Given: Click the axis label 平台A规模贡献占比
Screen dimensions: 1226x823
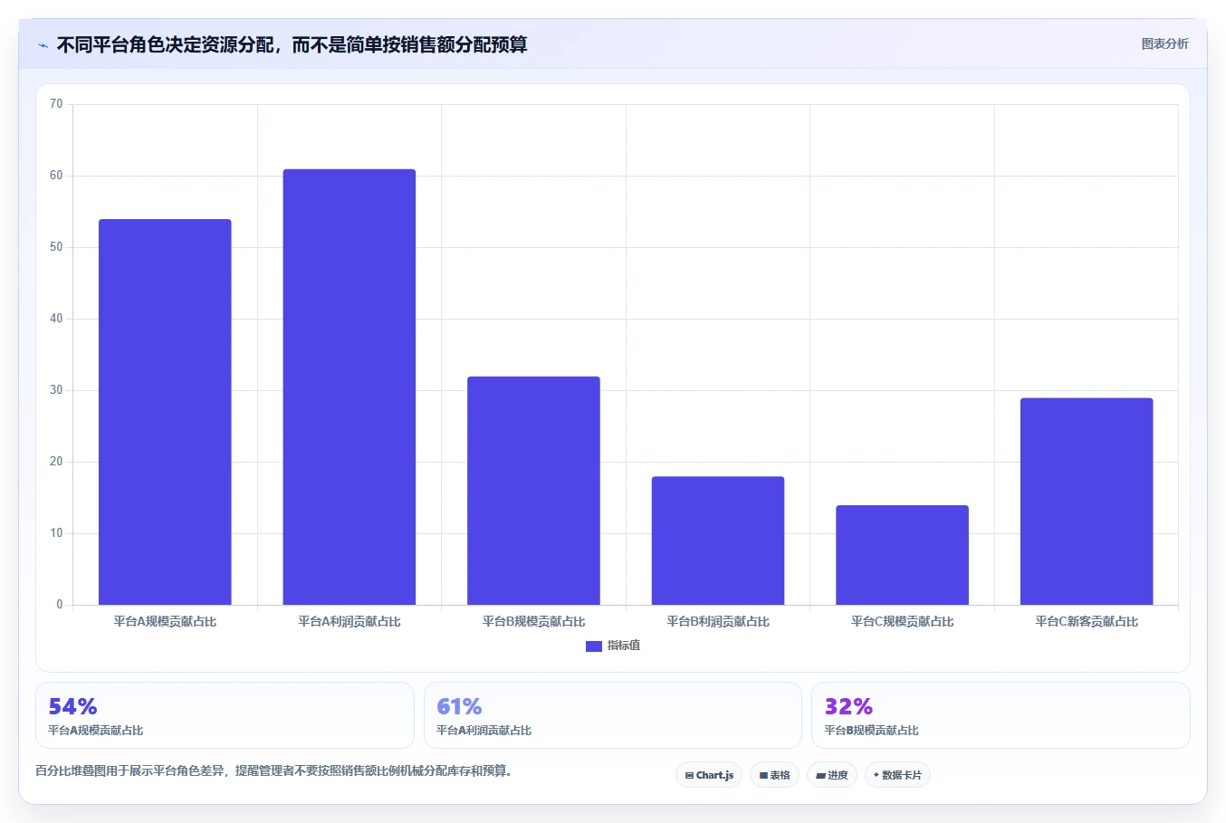Looking at the screenshot, I should point(165,622).
